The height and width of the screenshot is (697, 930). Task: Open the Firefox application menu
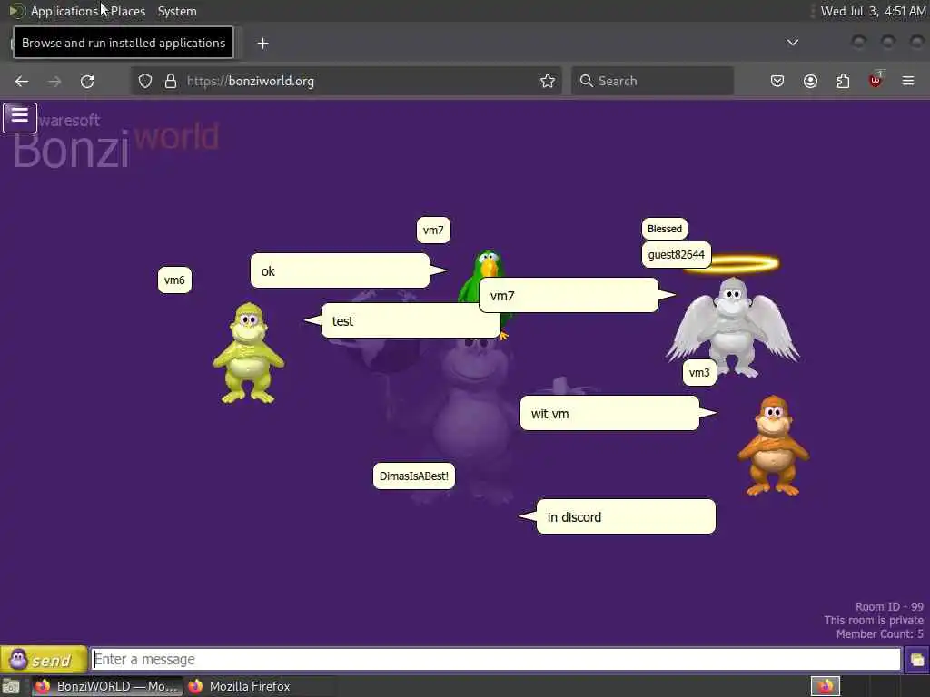[908, 81]
